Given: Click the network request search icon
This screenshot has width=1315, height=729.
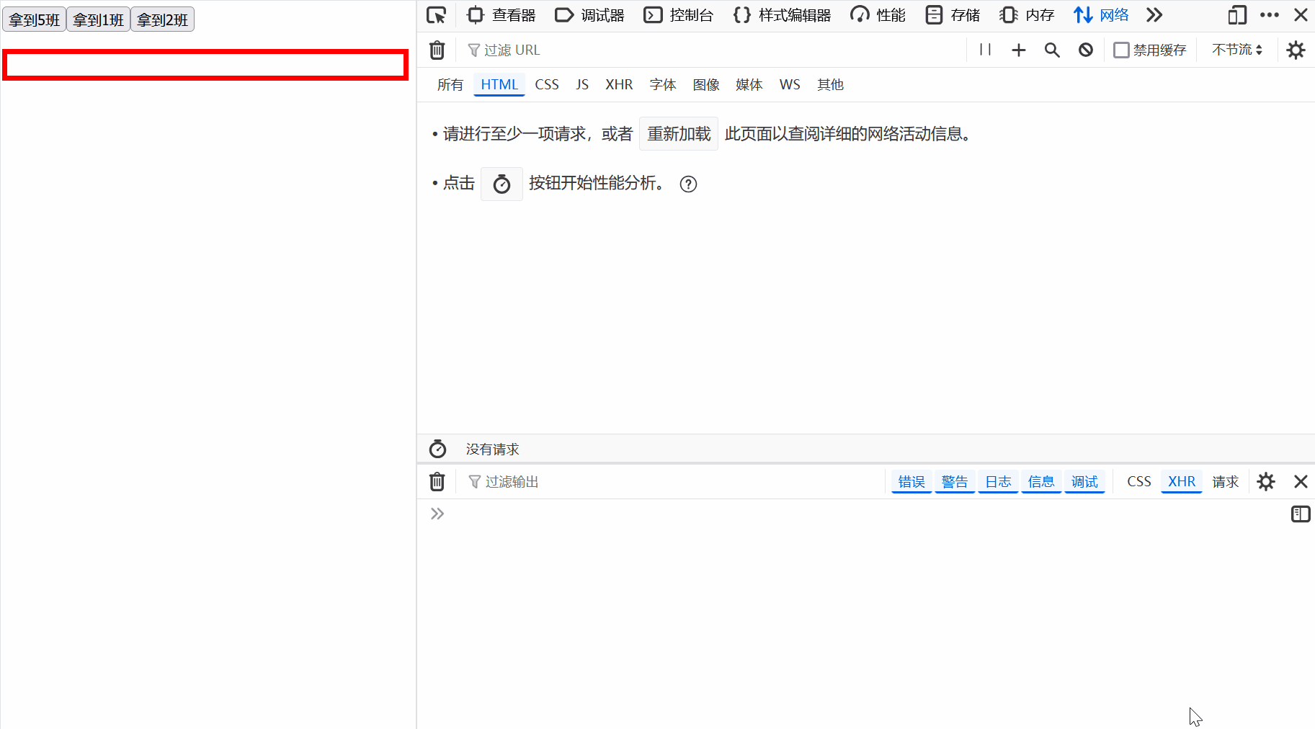Looking at the screenshot, I should (x=1051, y=50).
